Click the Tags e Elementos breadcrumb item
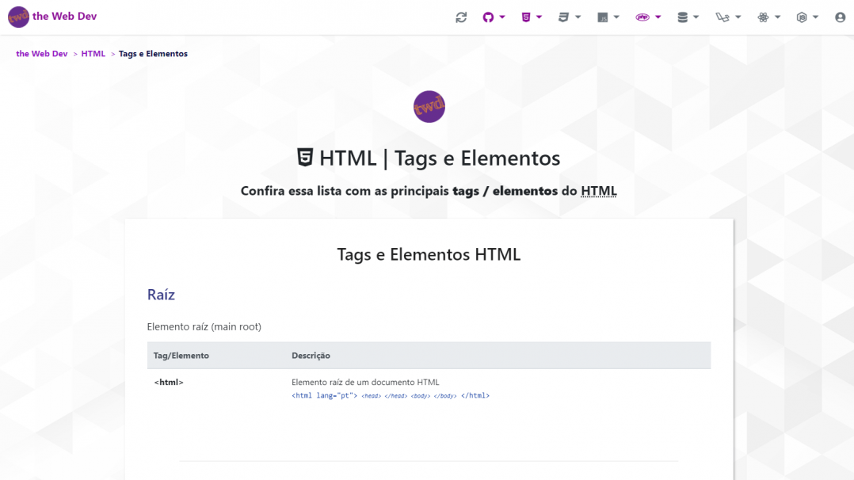Viewport: 854px width, 480px height. 153,53
